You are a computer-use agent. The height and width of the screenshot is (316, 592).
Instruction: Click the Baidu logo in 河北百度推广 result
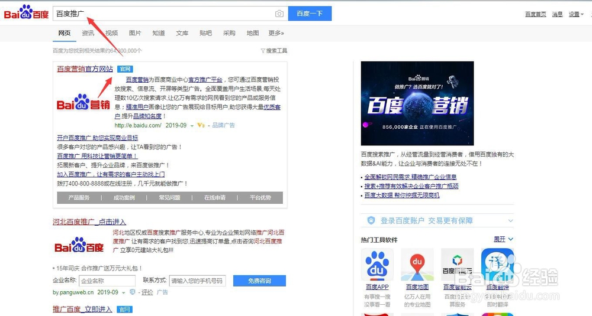coord(79,245)
